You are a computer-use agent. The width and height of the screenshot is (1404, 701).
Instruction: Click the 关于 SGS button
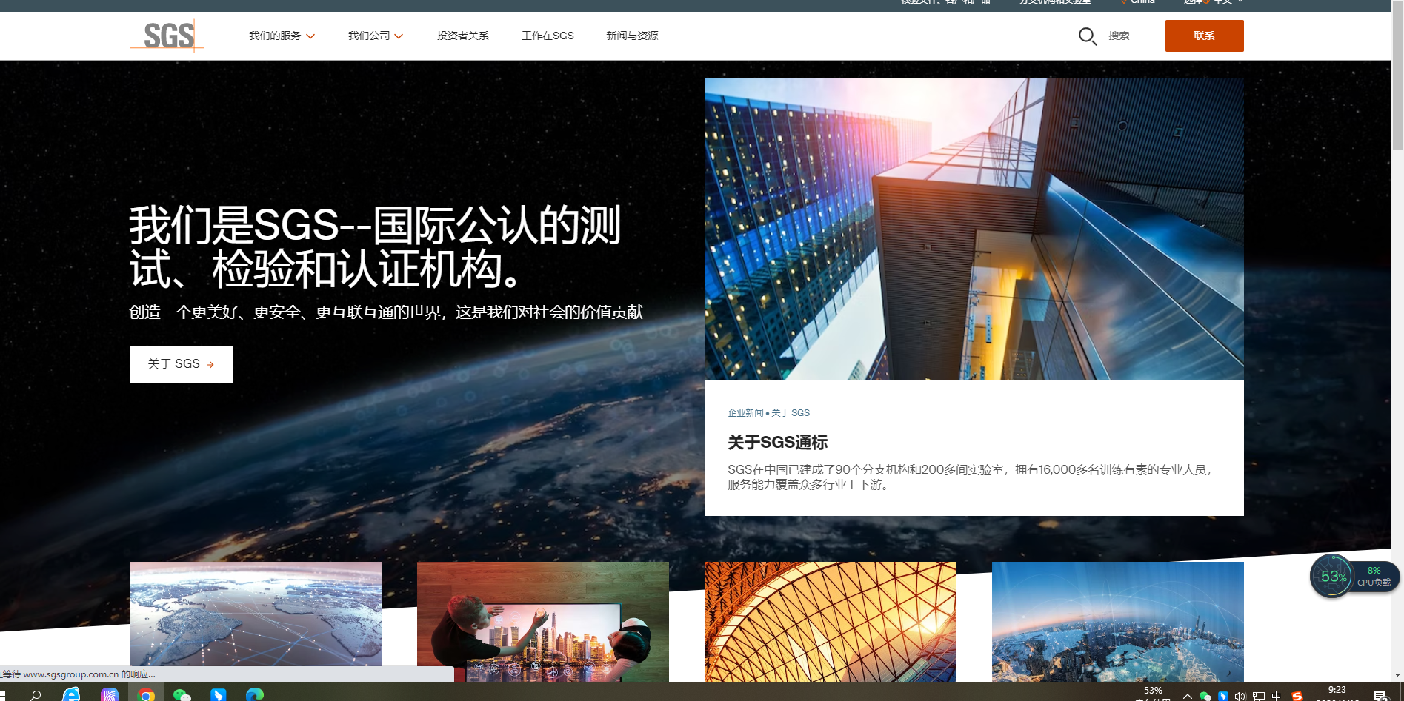coord(181,364)
